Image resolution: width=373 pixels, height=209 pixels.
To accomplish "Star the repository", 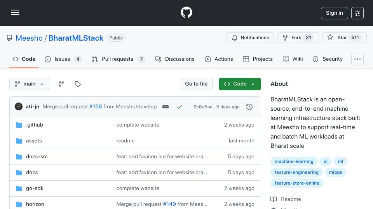I will [344, 38].
